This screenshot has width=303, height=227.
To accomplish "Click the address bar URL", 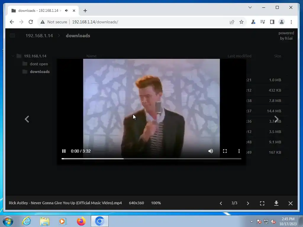I will (x=95, y=22).
